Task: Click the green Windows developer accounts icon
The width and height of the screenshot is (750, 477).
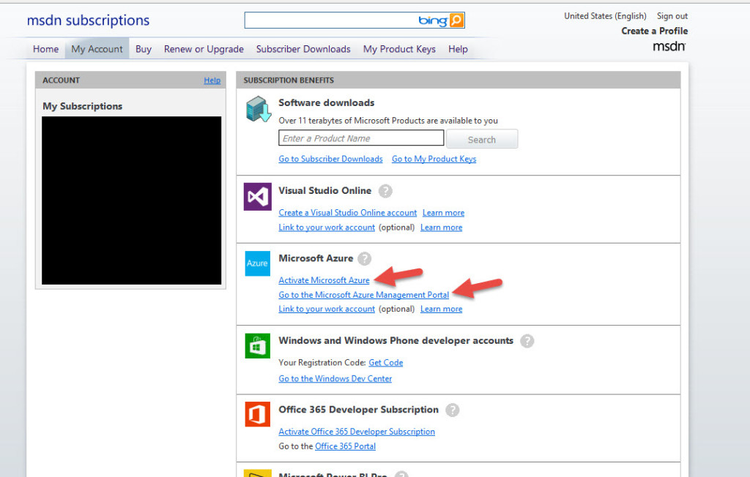Action: pyautogui.click(x=257, y=346)
